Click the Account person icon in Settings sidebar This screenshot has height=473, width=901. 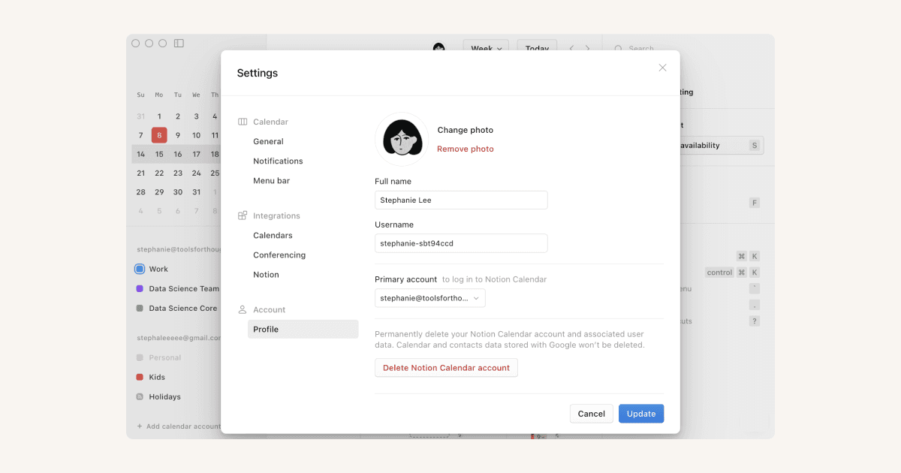[x=242, y=309]
